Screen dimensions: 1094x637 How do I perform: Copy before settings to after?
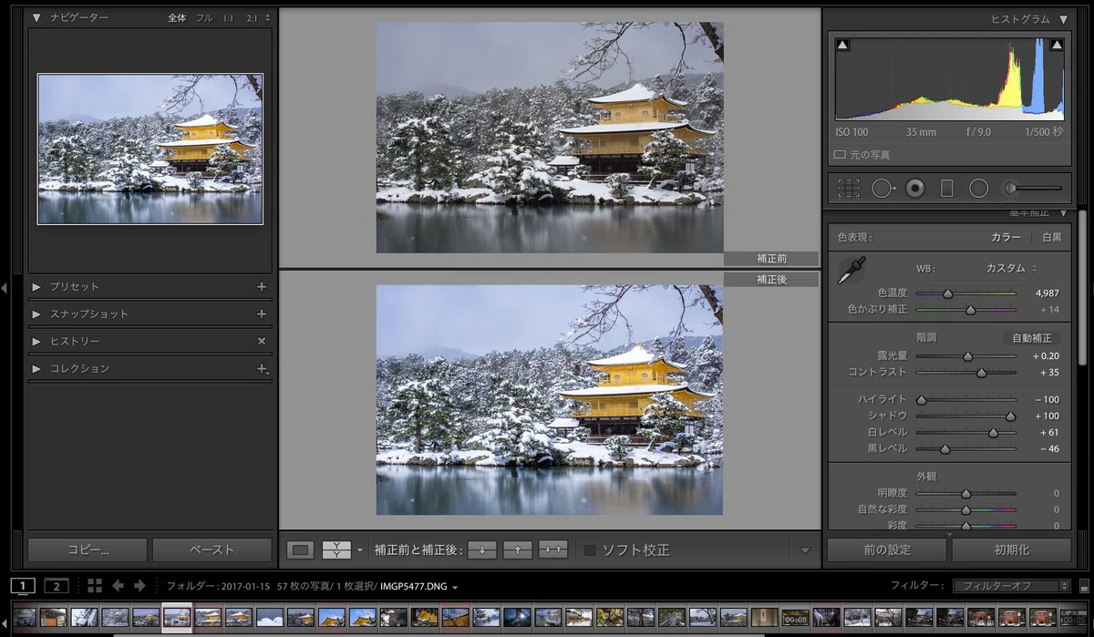click(482, 550)
